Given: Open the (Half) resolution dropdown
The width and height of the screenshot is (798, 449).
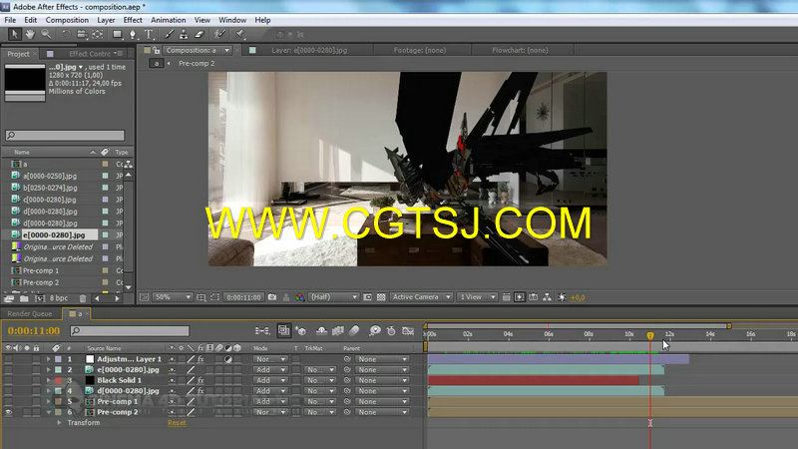Looking at the screenshot, I should click(x=334, y=297).
